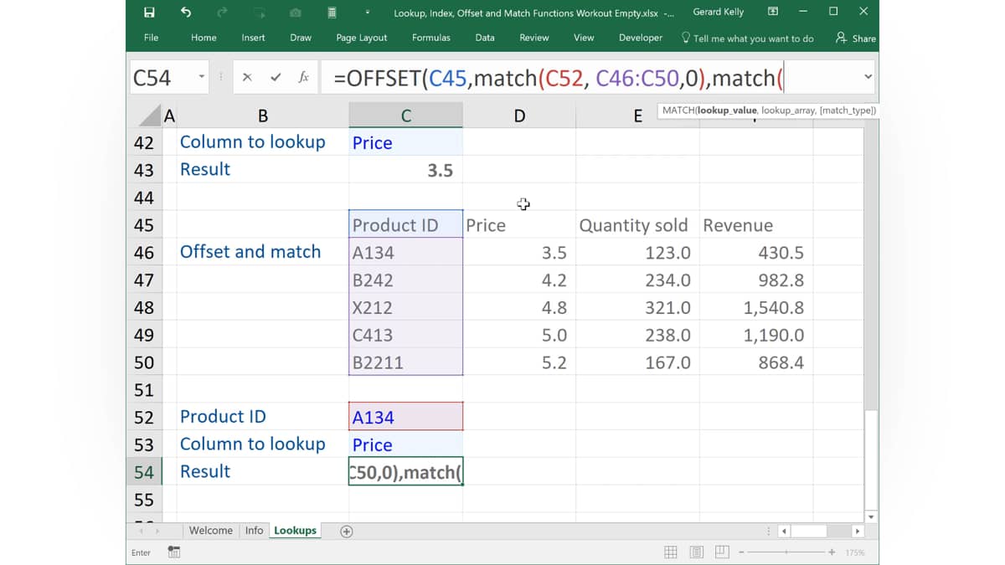This screenshot has width=1005, height=565.
Task: Switch to the Data tab
Action: click(x=485, y=38)
